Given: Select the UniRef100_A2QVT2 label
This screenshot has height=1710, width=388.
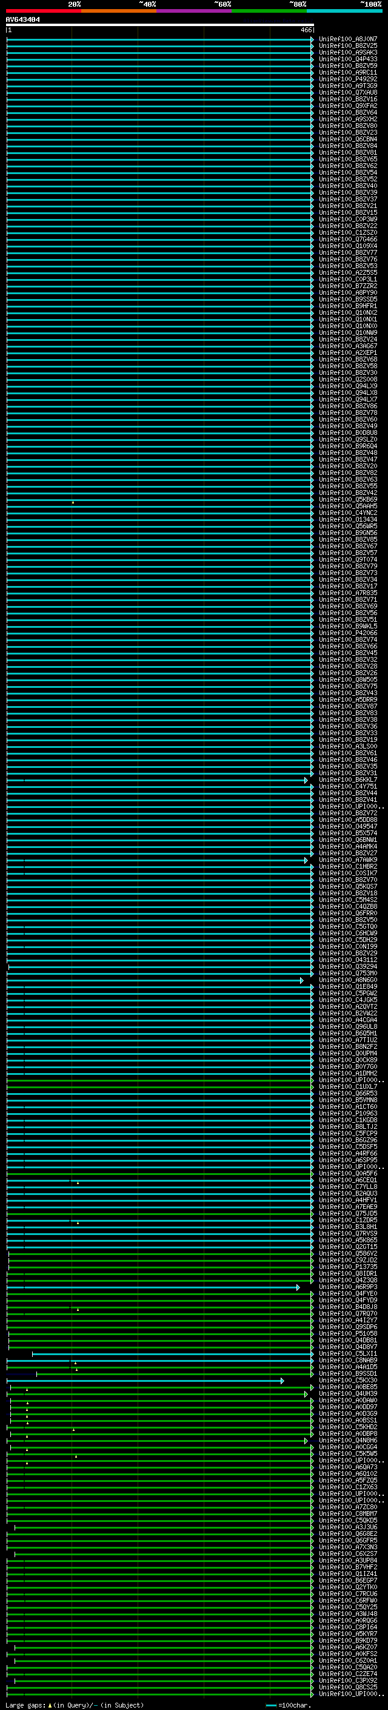Looking at the screenshot, I should 348,1006.
